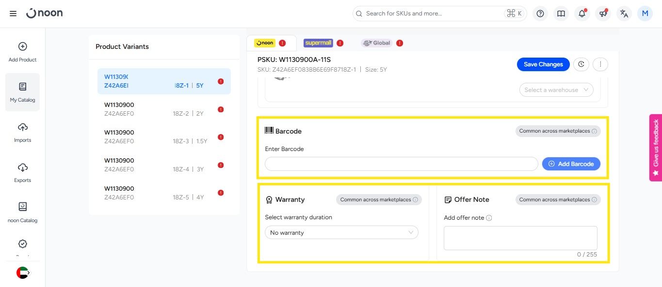Click the Save Changes button

pyautogui.click(x=543, y=64)
